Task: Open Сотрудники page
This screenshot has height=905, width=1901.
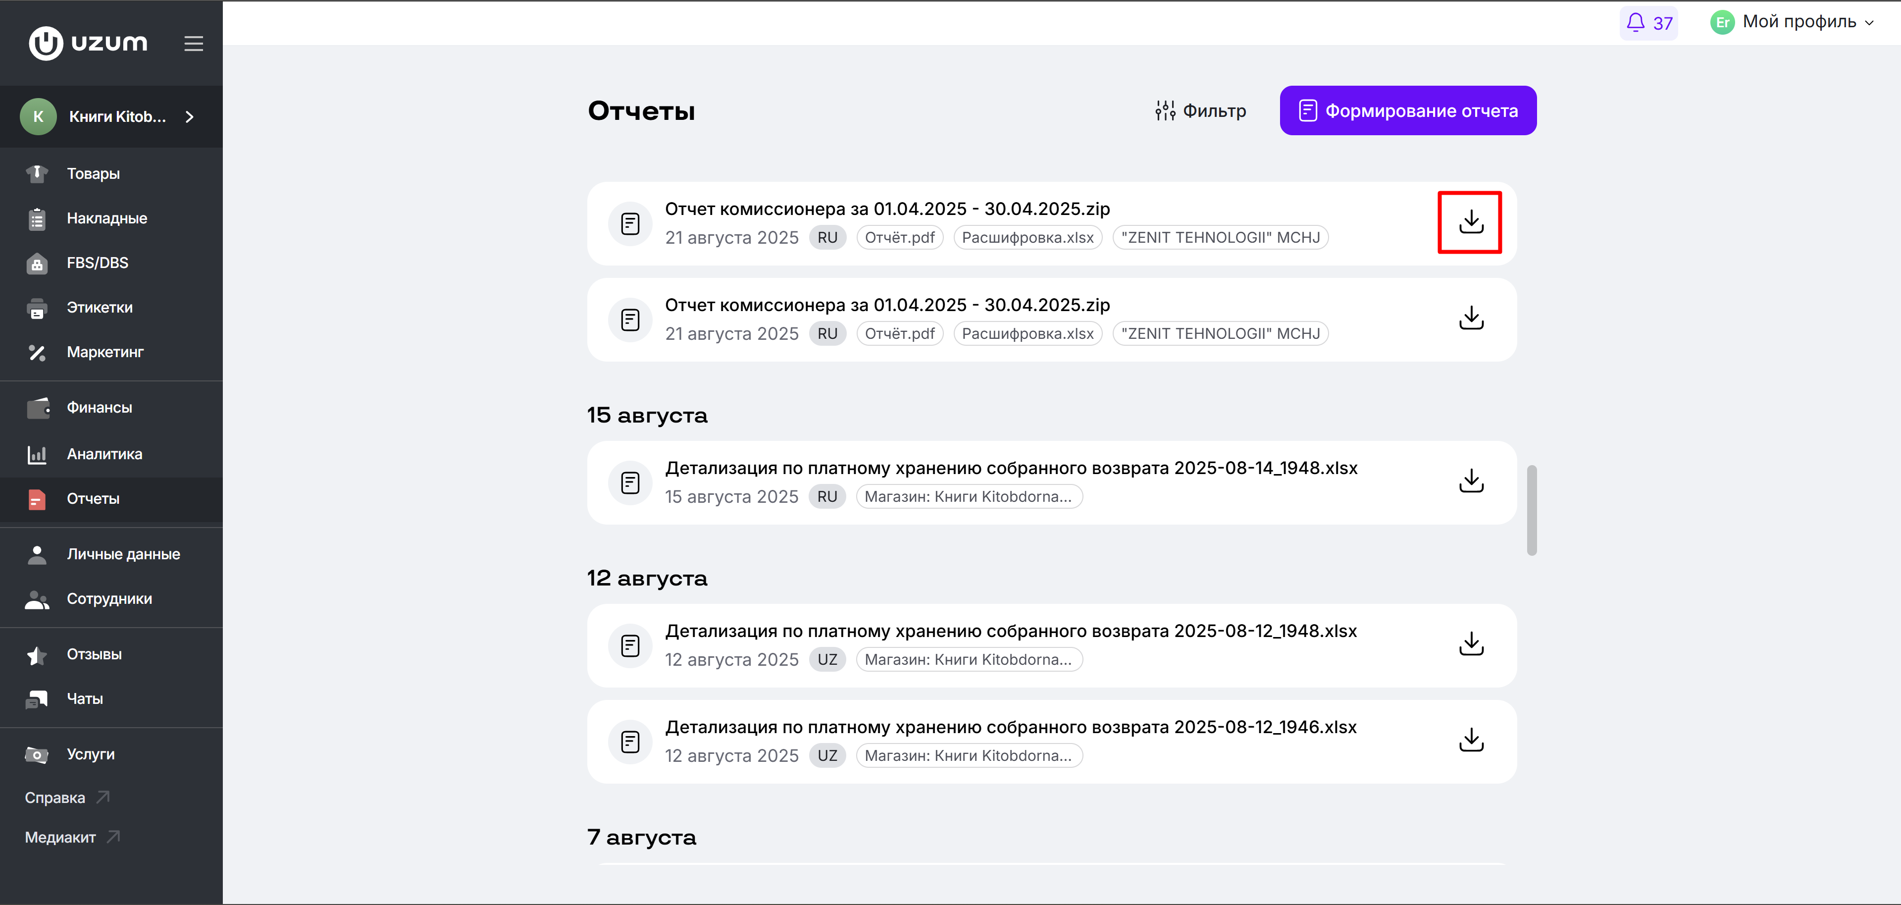Action: tap(111, 599)
